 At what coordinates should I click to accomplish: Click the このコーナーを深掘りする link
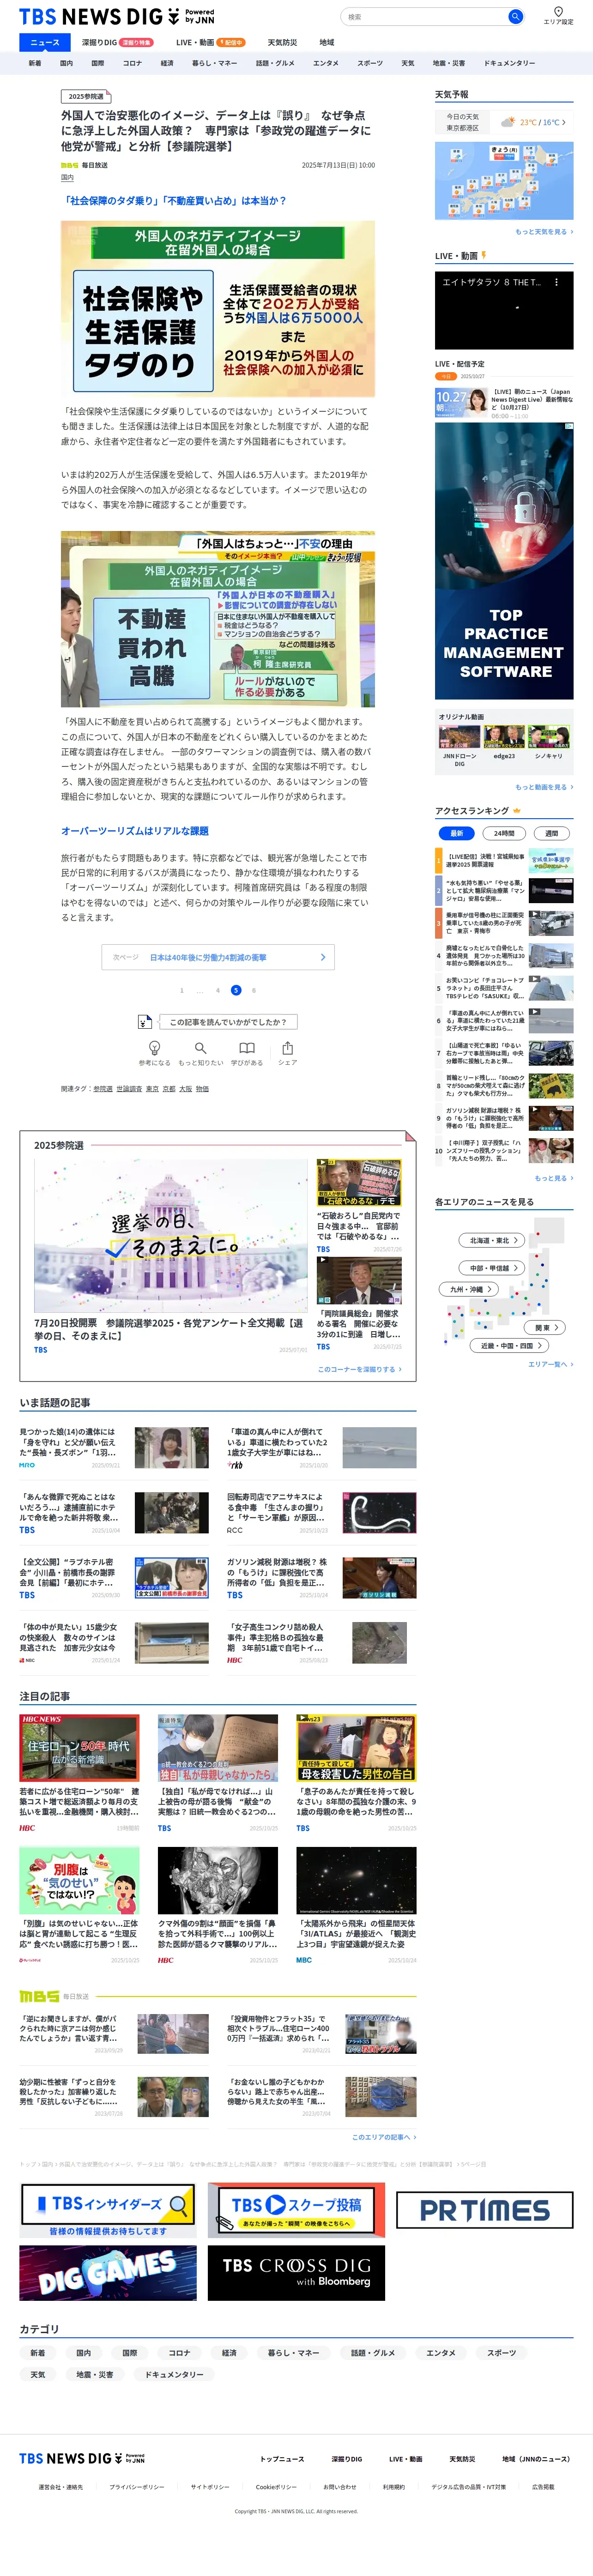pos(360,1369)
